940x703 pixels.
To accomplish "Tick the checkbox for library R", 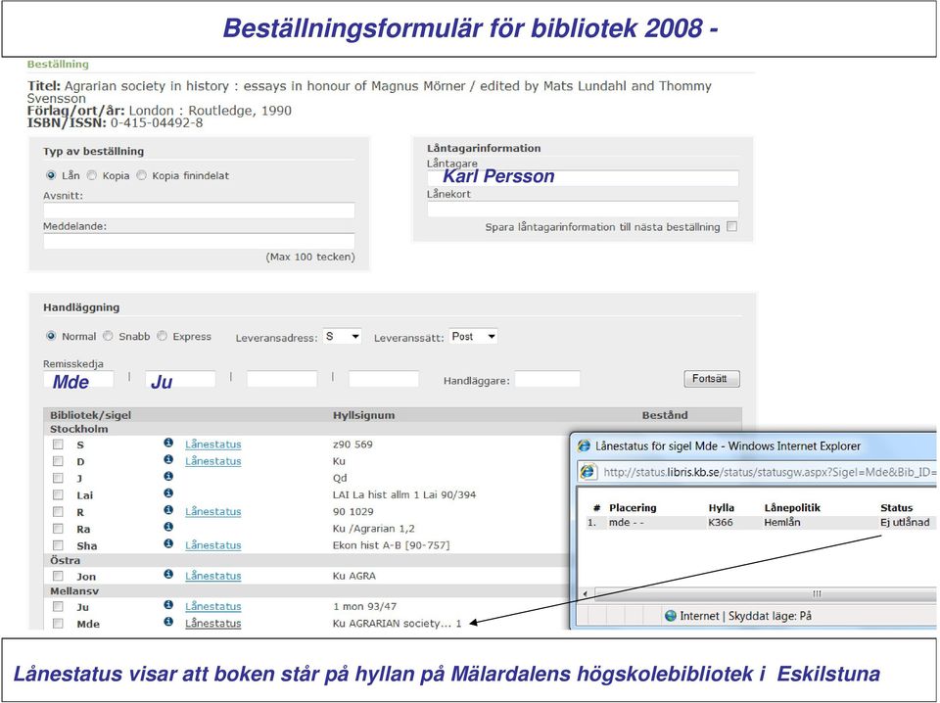I will [x=58, y=511].
